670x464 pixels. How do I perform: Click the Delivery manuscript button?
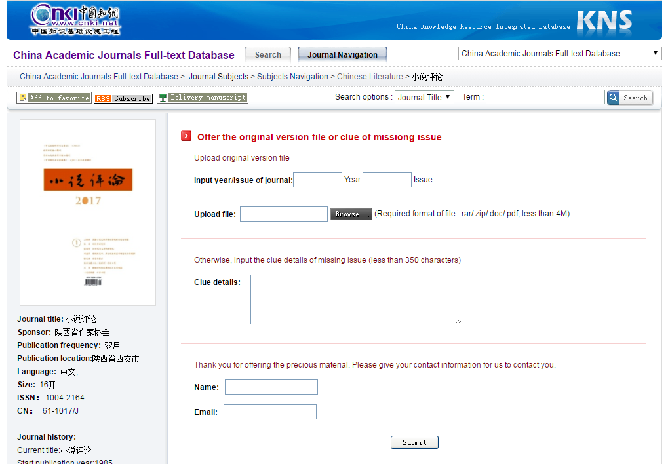pos(203,98)
